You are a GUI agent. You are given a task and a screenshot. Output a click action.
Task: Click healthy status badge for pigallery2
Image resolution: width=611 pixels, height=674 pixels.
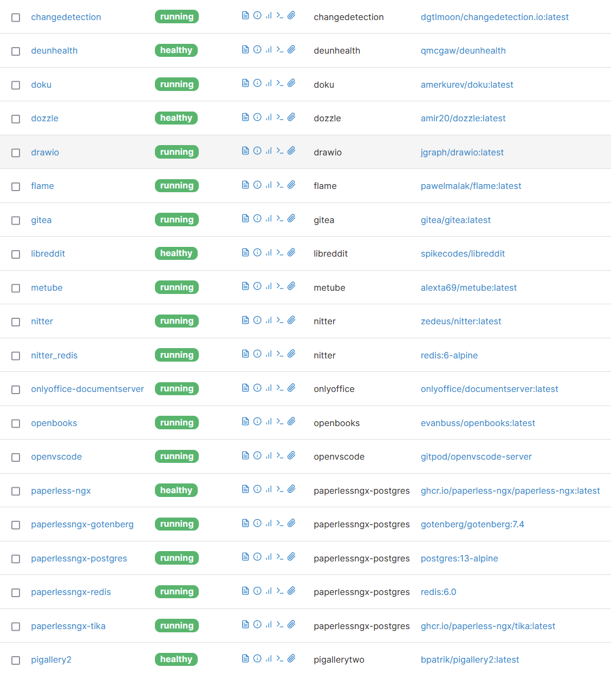click(x=176, y=659)
